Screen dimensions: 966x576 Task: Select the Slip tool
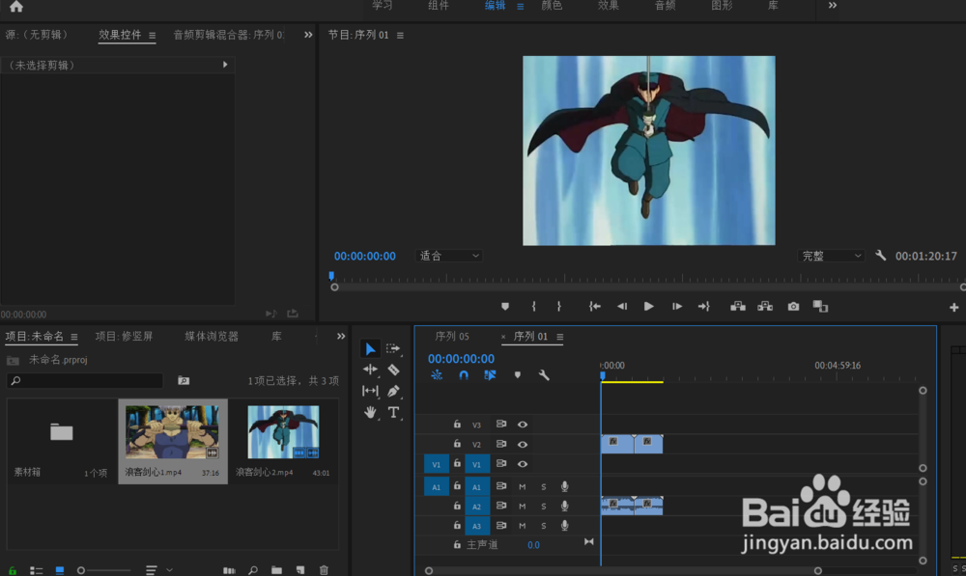coord(370,391)
